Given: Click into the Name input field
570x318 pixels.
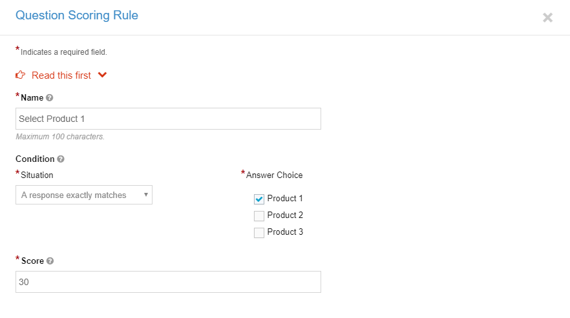Looking at the screenshot, I should tap(168, 119).
